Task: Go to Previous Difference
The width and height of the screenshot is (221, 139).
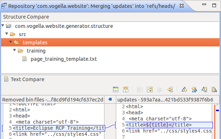Action: pos(194,90)
